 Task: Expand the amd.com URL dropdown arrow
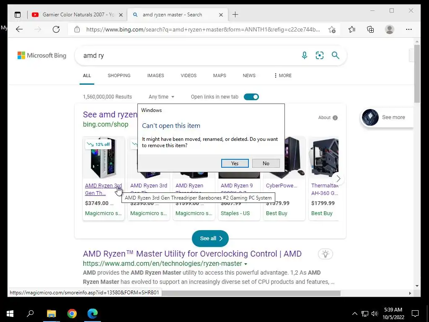coord(246,264)
